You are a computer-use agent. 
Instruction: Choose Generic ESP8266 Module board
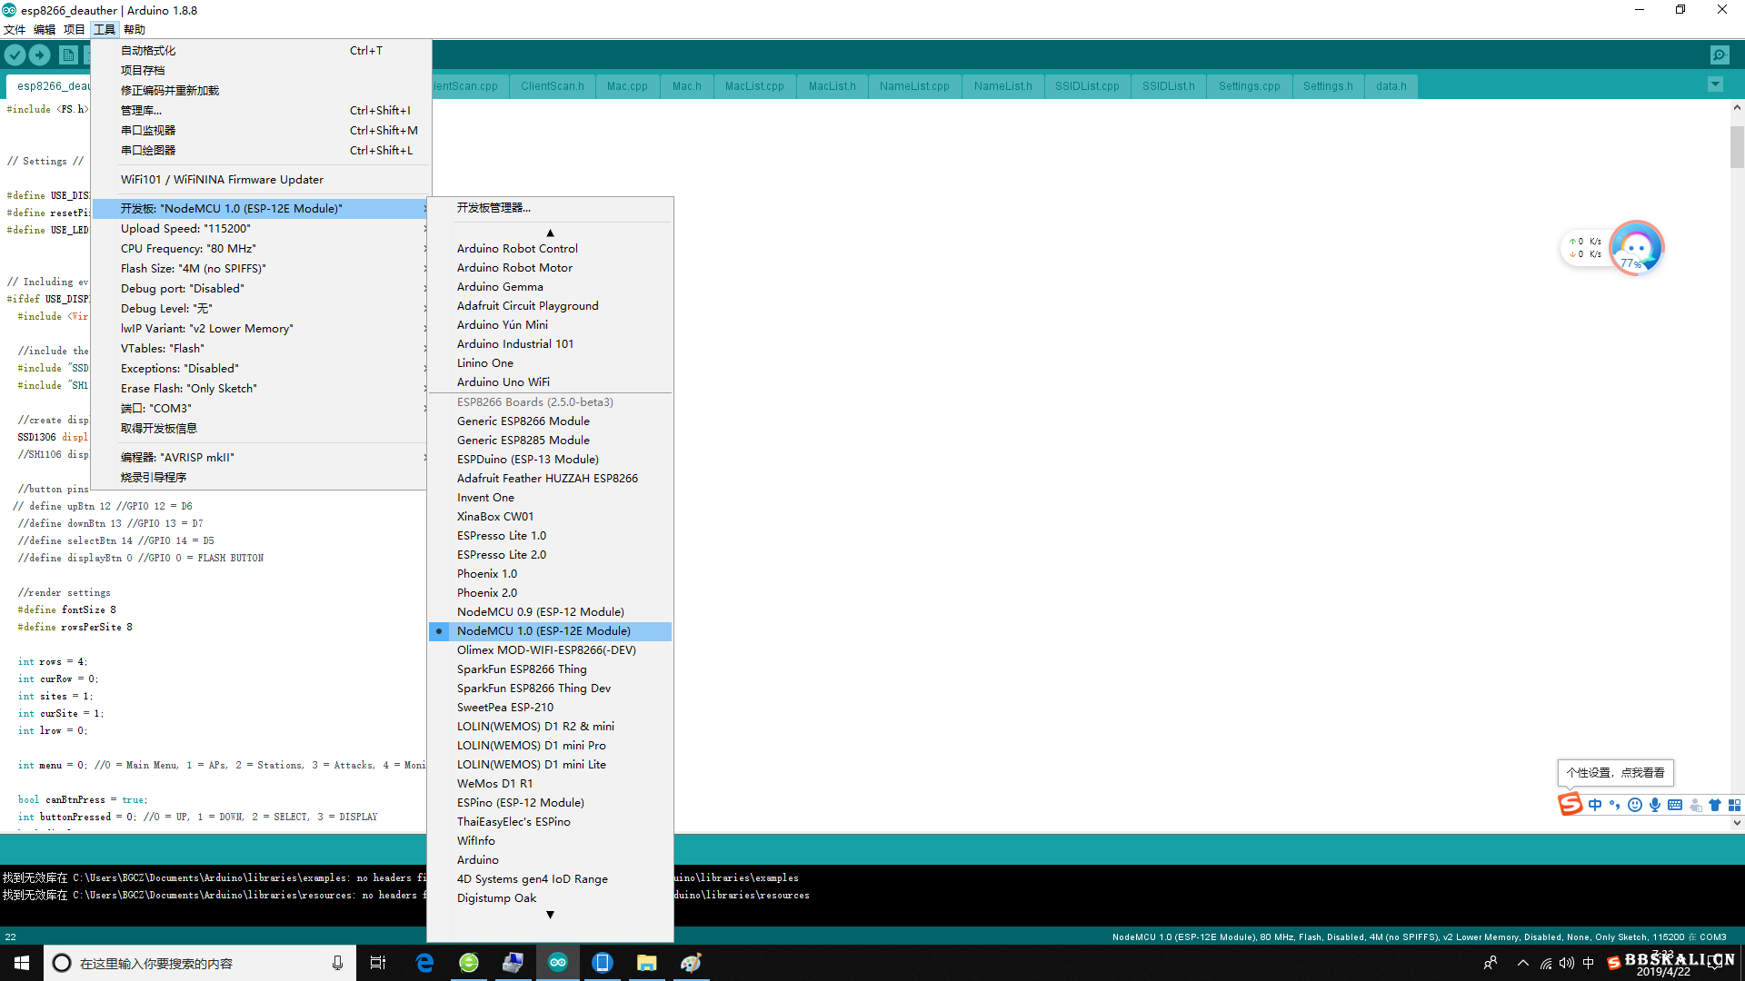click(523, 421)
